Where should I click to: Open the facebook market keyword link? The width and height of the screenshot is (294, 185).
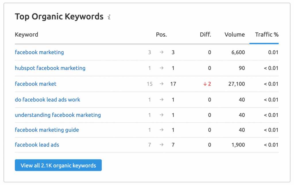click(36, 84)
